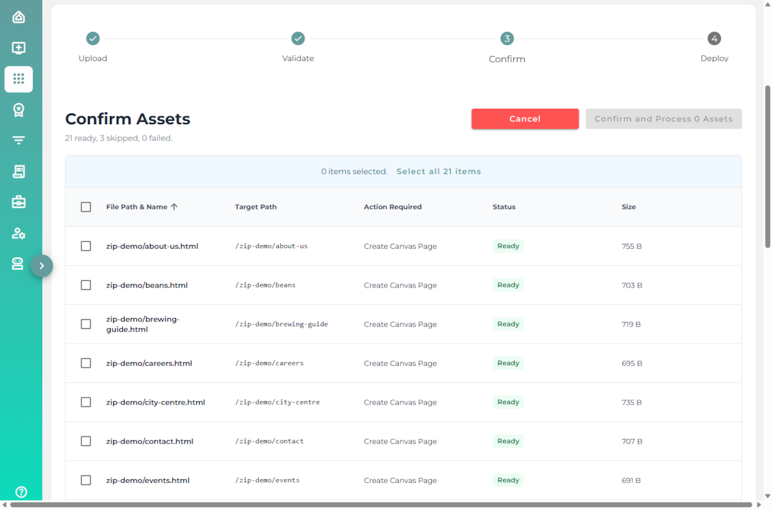Click target path /zip-demo/careers
This screenshot has height=509, width=772.
[270, 363]
